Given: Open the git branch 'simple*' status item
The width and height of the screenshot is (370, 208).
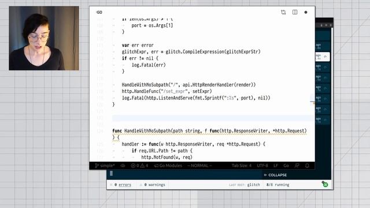Looking at the screenshot, I should pos(105,166).
